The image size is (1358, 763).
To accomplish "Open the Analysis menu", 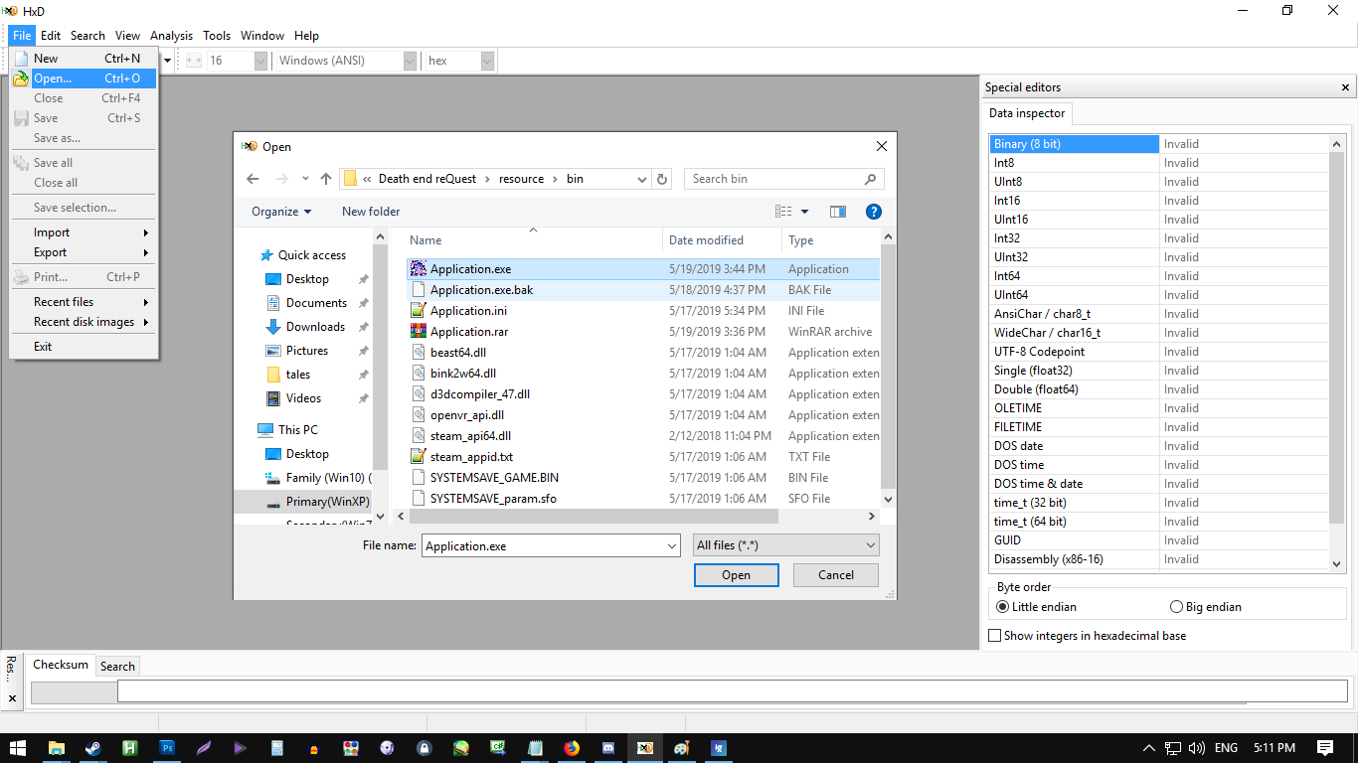I will point(172,36).
